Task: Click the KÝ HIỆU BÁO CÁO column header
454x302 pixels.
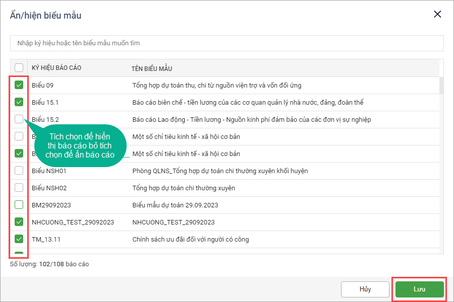Action: (56, 68)
